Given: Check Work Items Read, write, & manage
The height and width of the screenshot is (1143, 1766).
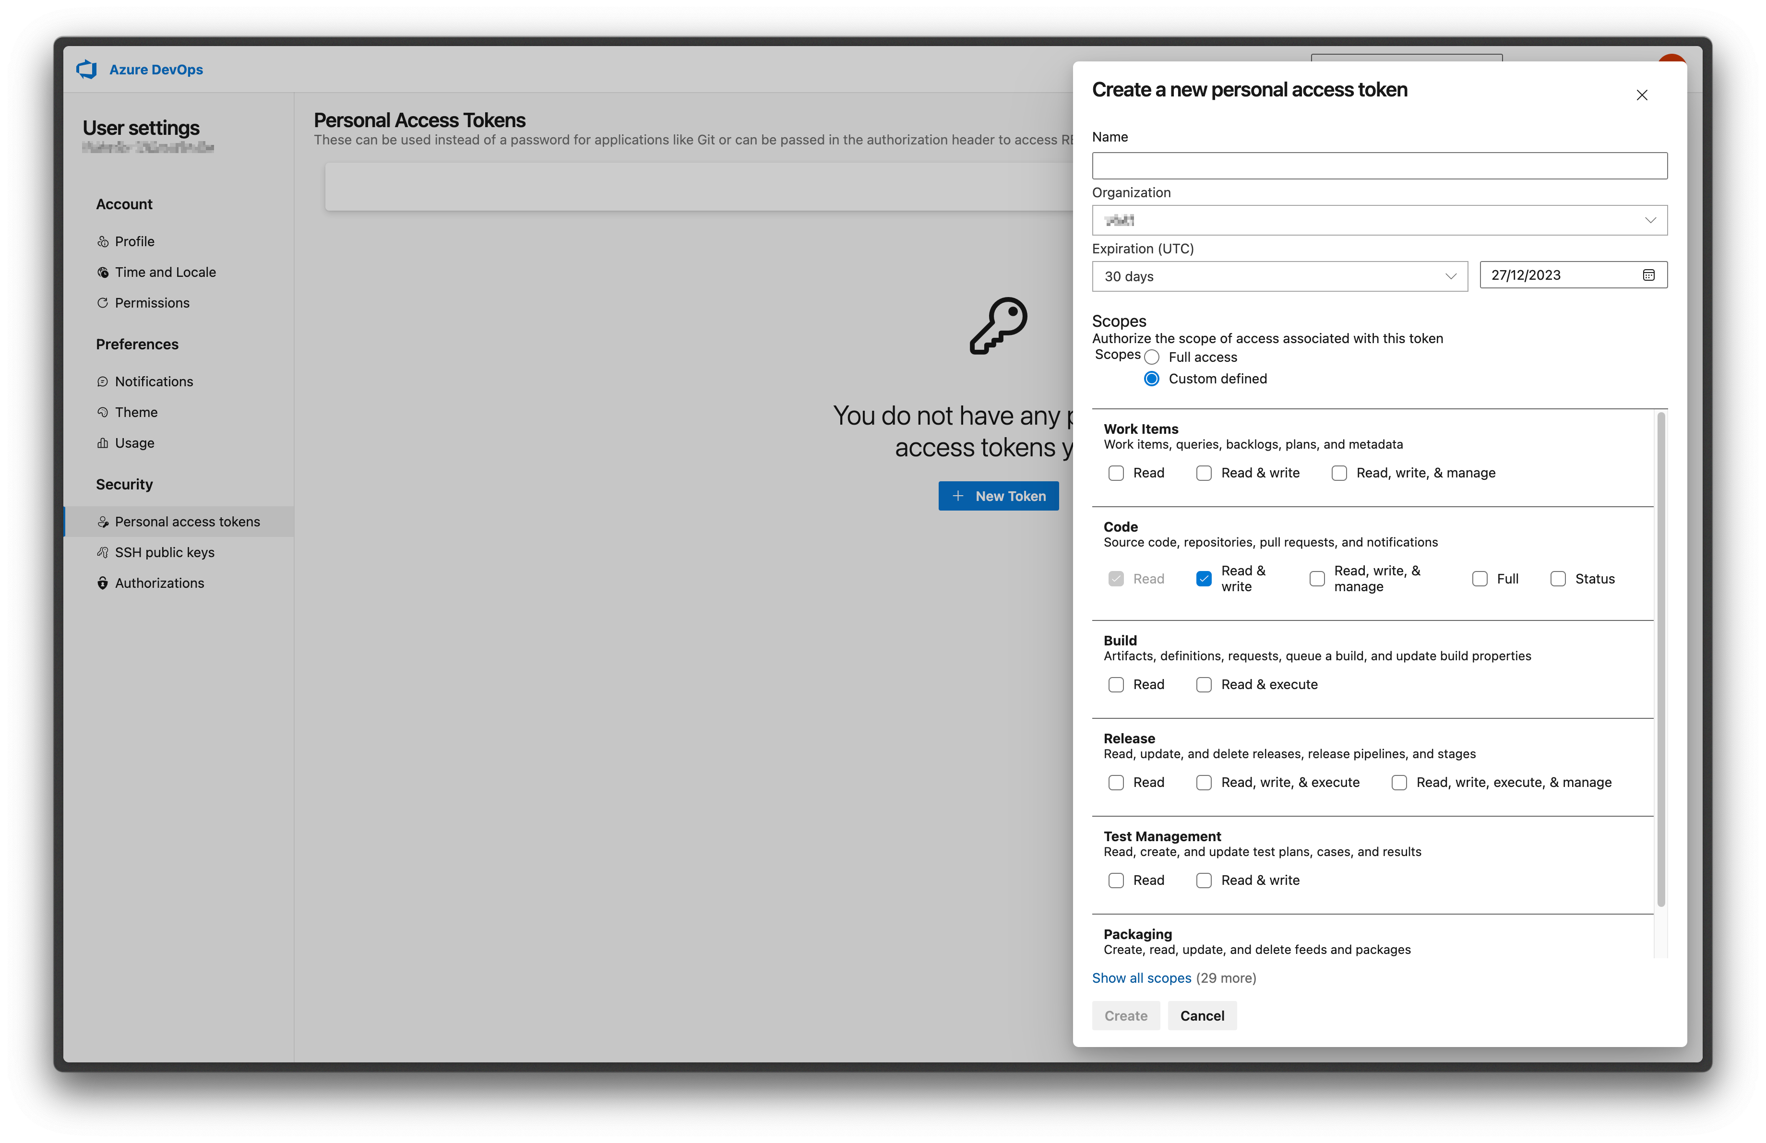Looking at the screenshot, I should 1339,473.
